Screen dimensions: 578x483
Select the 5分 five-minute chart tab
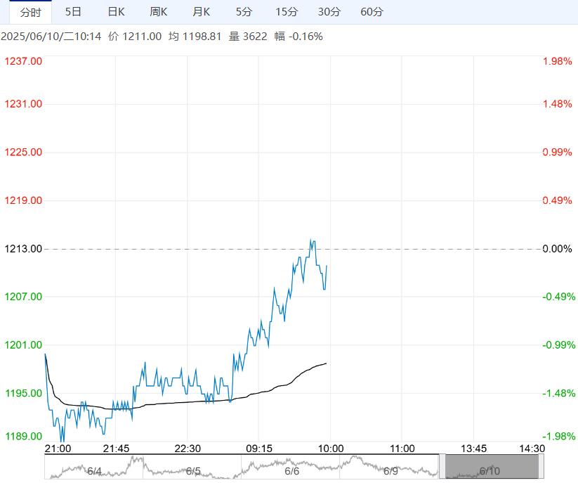pyautogui.click(x=244, y=12)
